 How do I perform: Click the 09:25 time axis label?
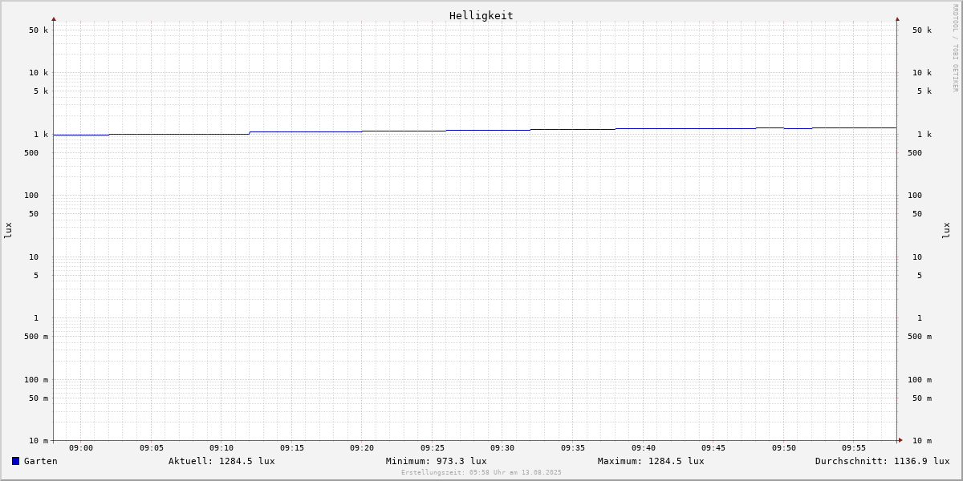pos(433,448)
